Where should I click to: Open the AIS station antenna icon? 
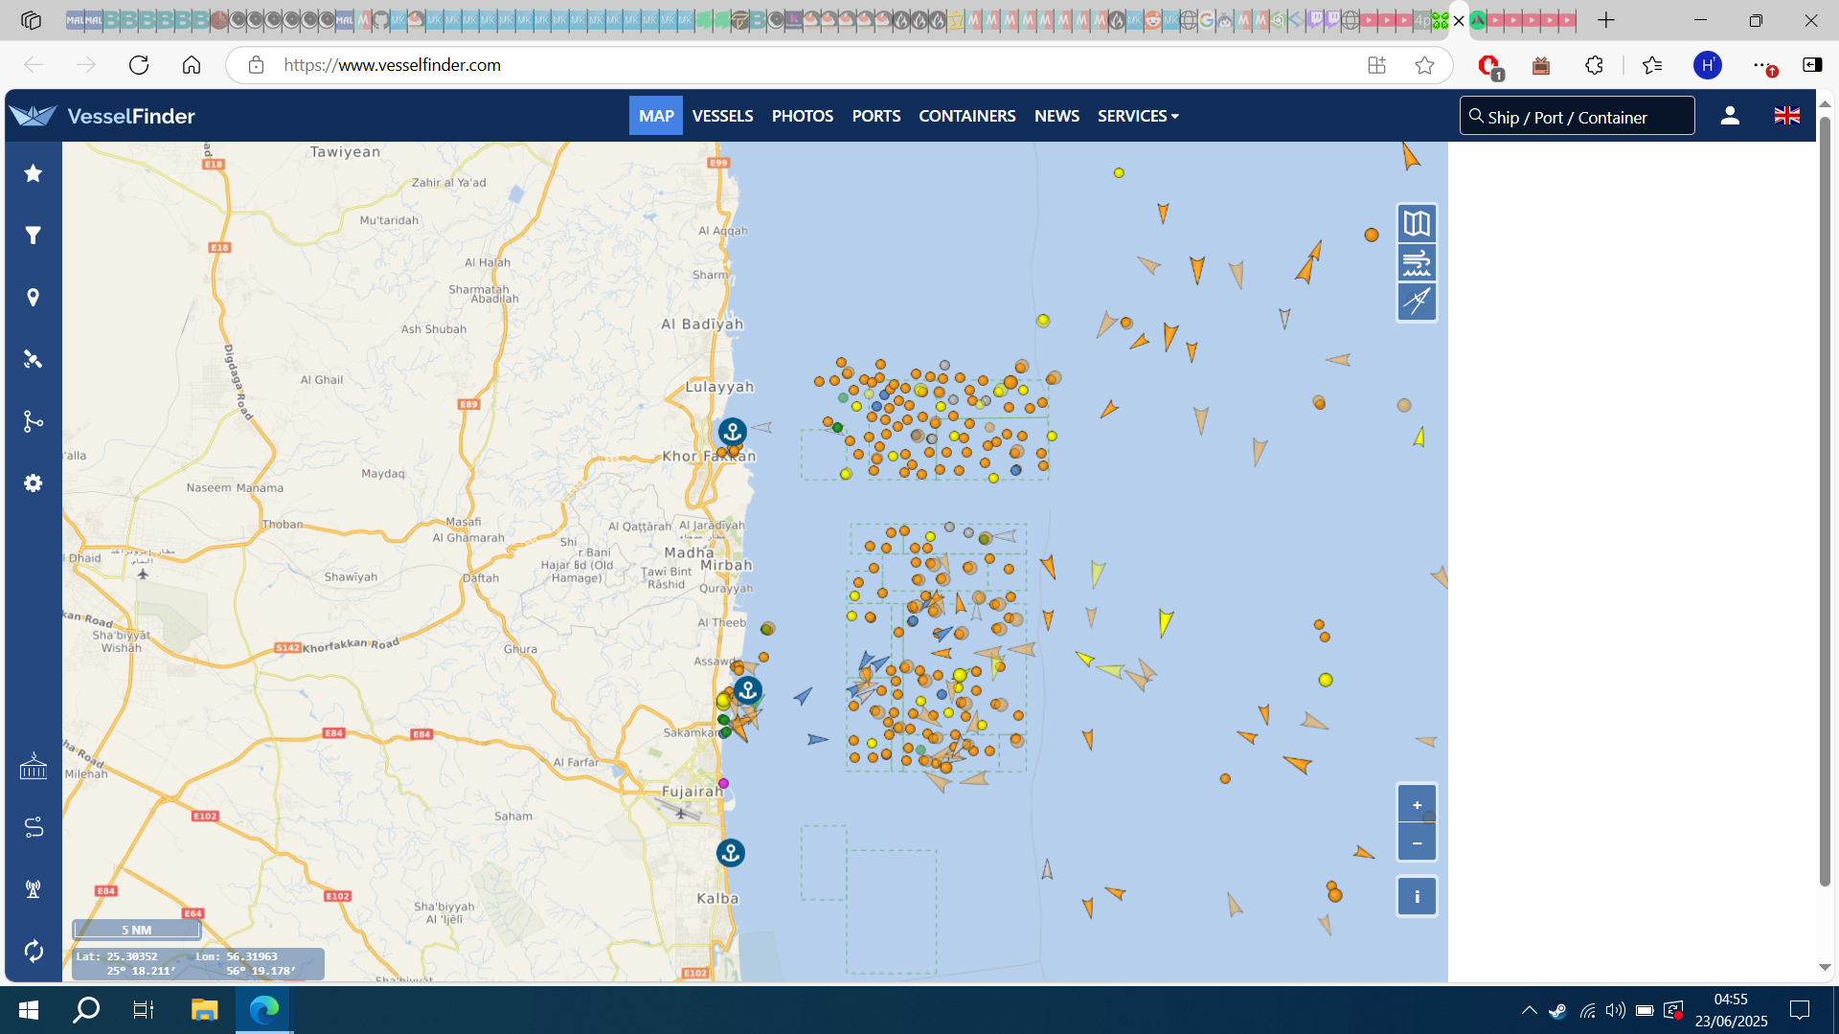[34, 888]
